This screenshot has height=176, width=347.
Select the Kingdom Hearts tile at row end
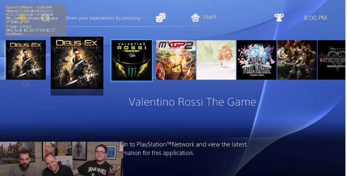[x=332, y=60]
